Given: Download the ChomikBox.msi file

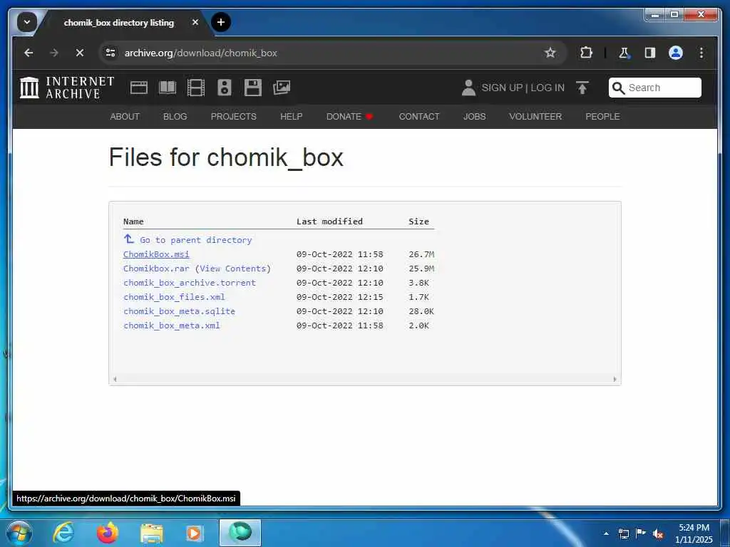Looking at the screenshot, I should (156, 254).
